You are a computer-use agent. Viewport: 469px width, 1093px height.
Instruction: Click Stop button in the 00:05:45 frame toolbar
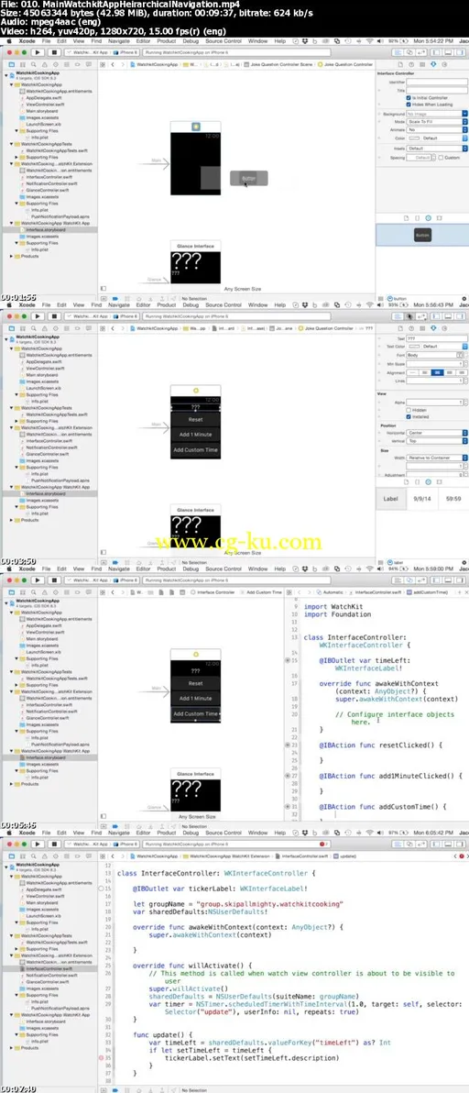(x=53, y=580)
